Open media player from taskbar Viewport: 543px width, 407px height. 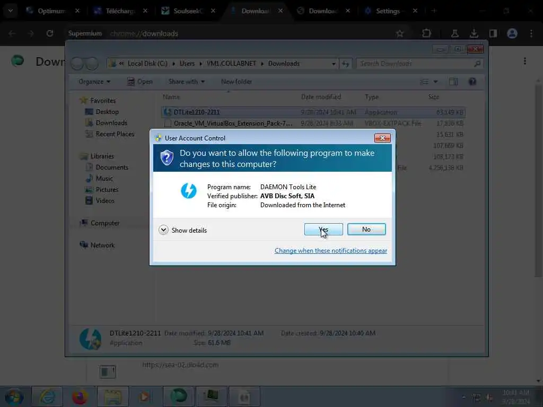tap(145, 396)
